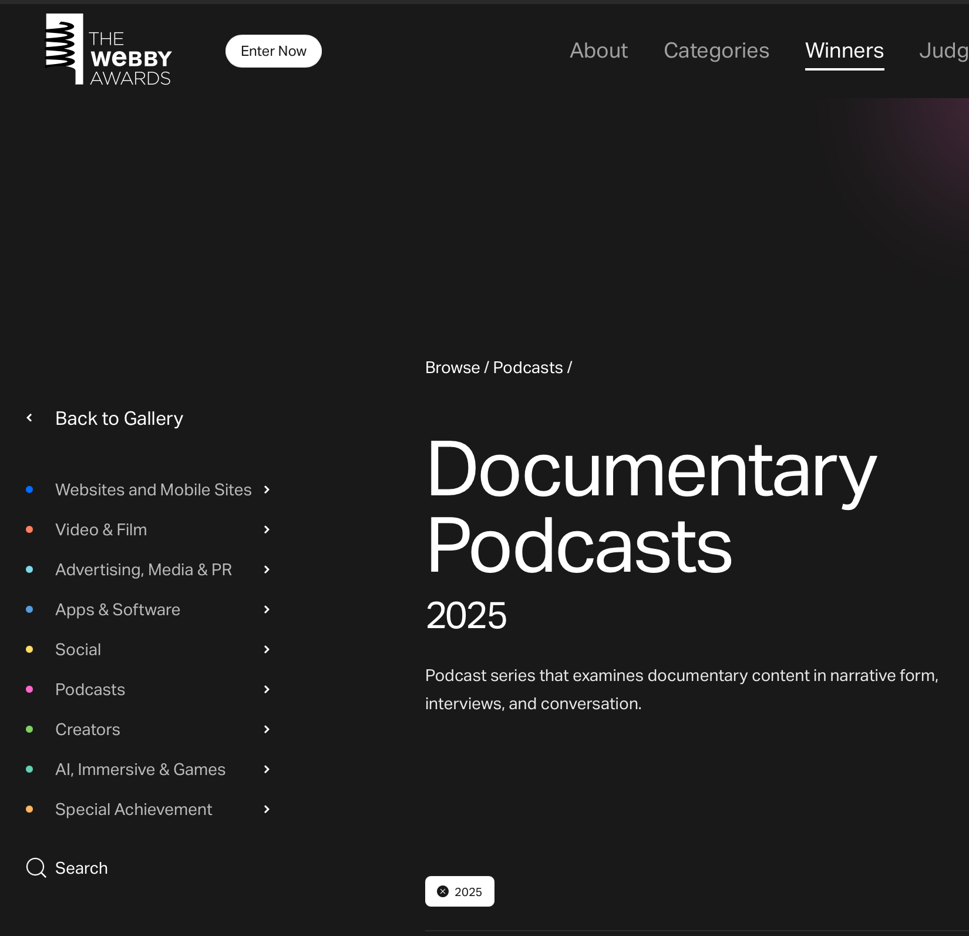Viewport: 969px width, 936px height.
Task: Click the Webby Awards logo
Action: point(109,51)
